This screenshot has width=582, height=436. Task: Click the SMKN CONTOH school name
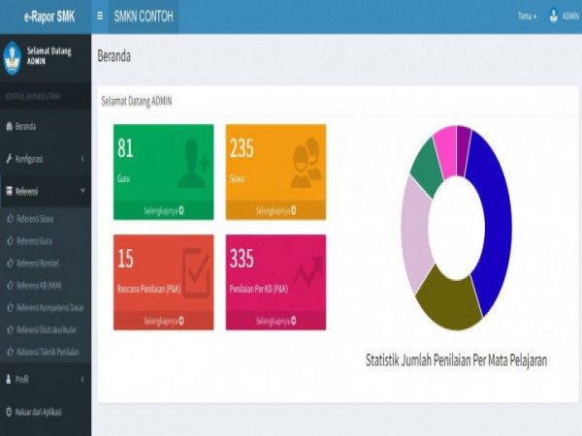pos(144,16)
